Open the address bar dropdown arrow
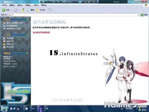149x112 pixels. (x=138, y=15)
